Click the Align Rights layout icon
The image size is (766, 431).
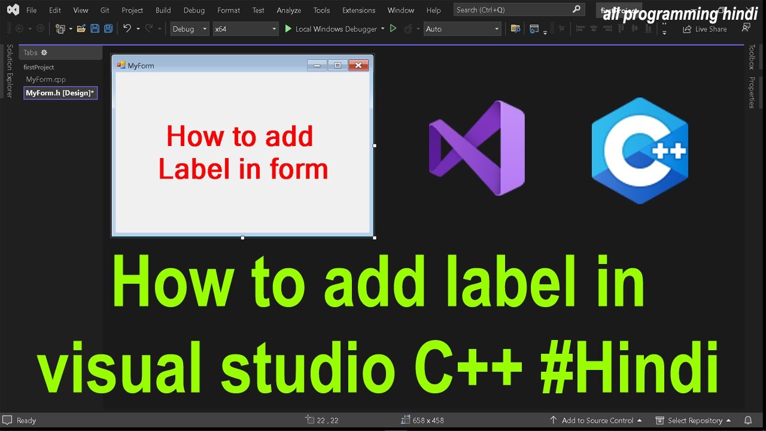607,29
